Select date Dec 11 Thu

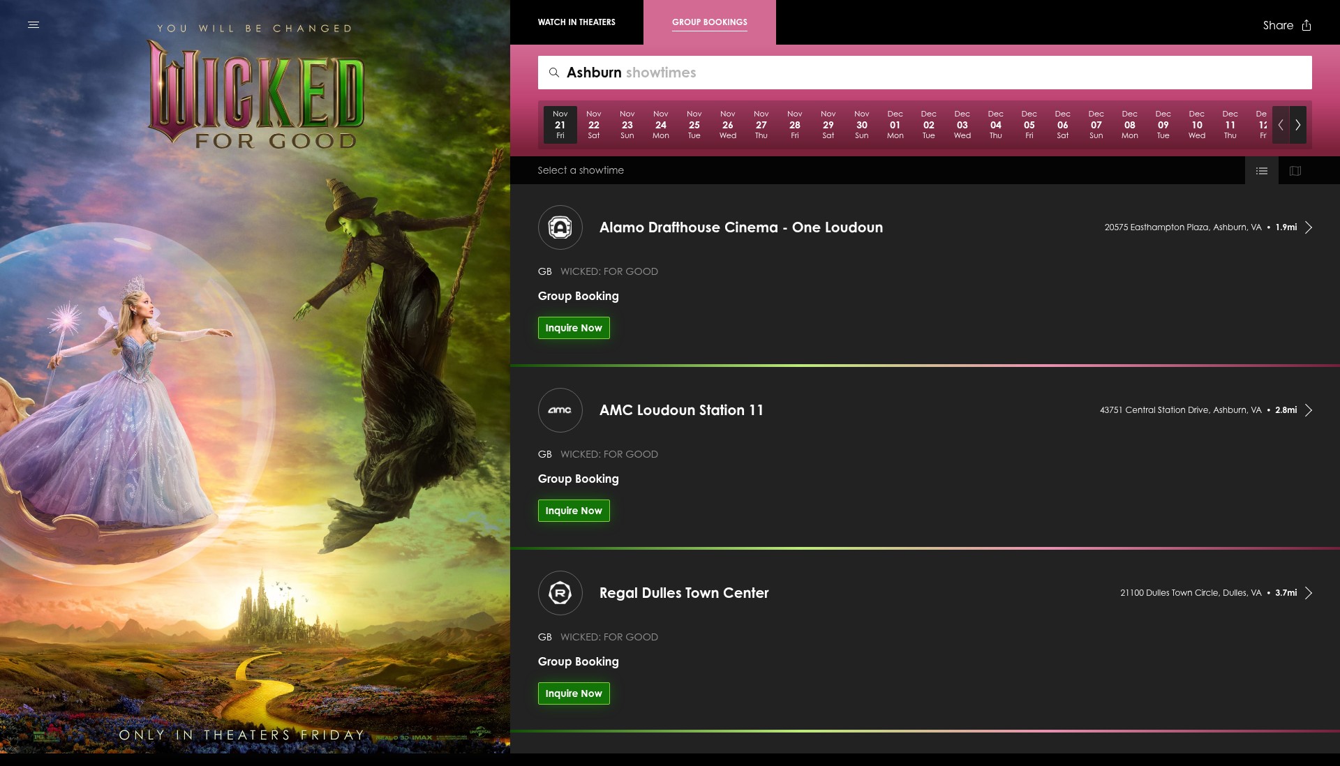[x=1230, y=125]
